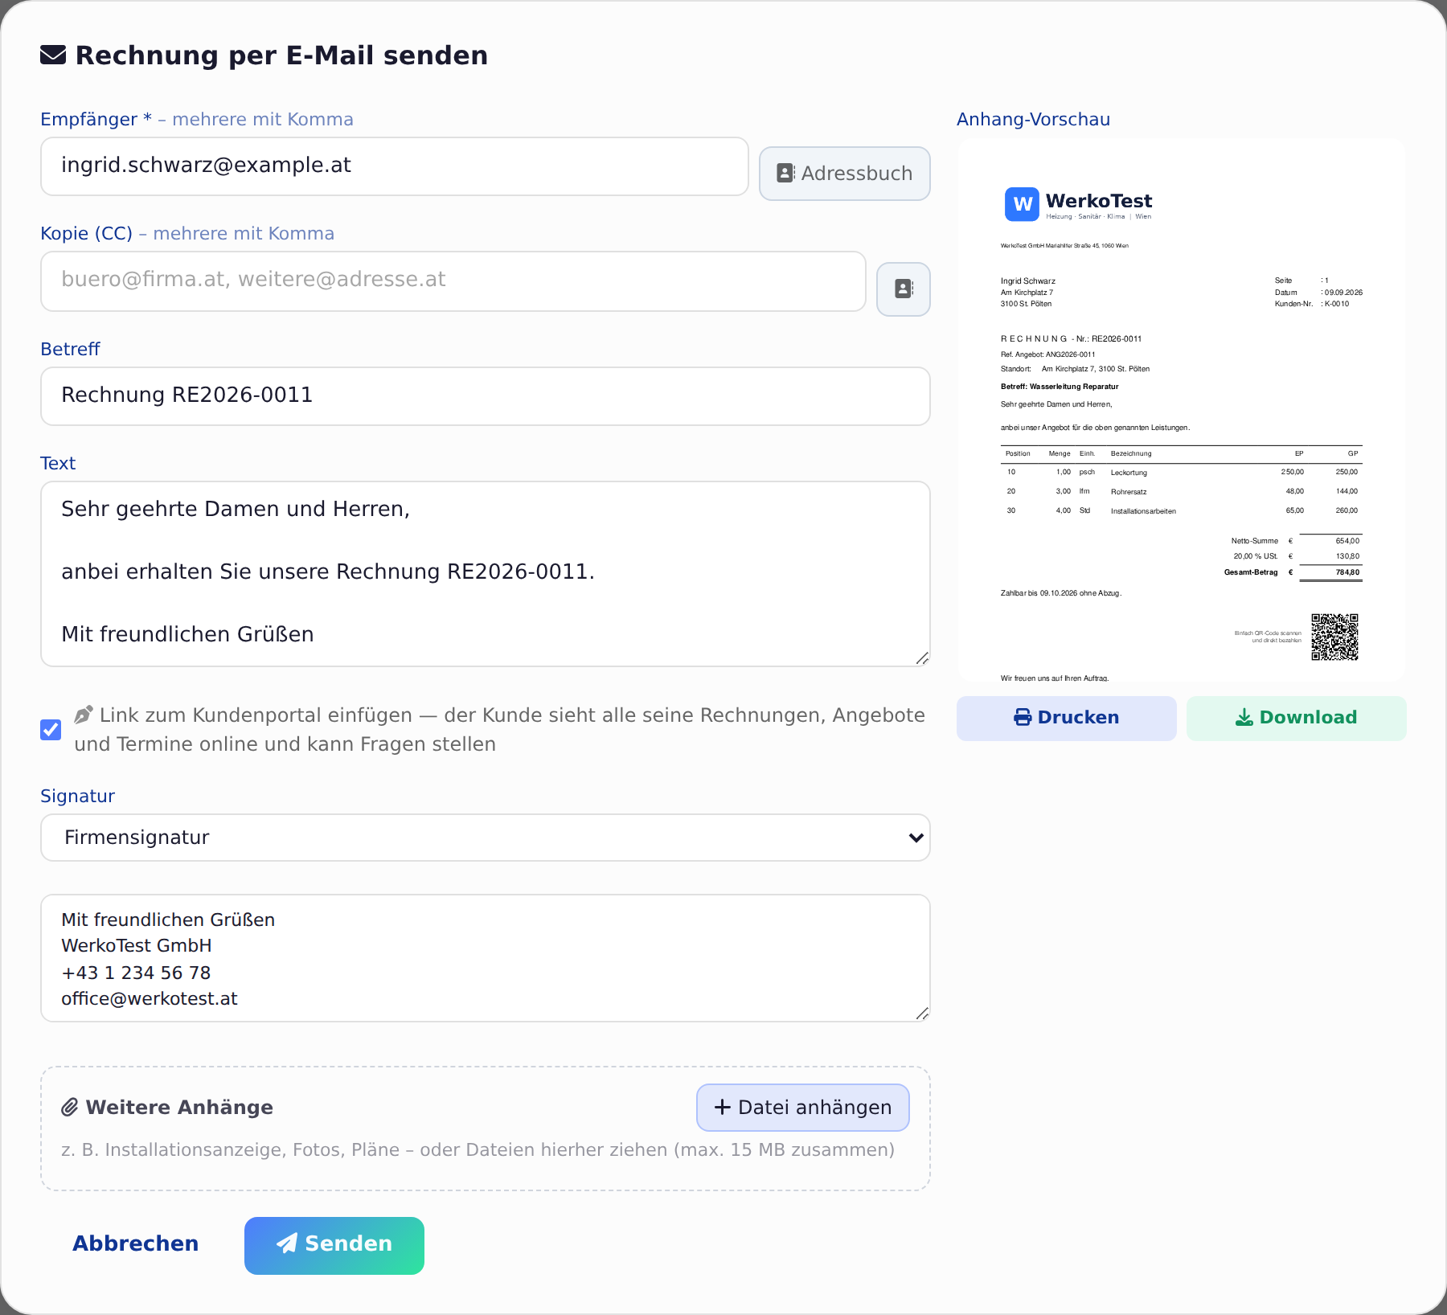Open the Signatur dropdown showing Firmensignatur
The height and width of the screenshot is (1315, 1447).
coord(486,838)
